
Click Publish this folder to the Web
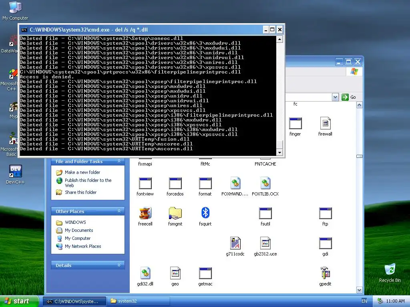(x=88, y=183)
